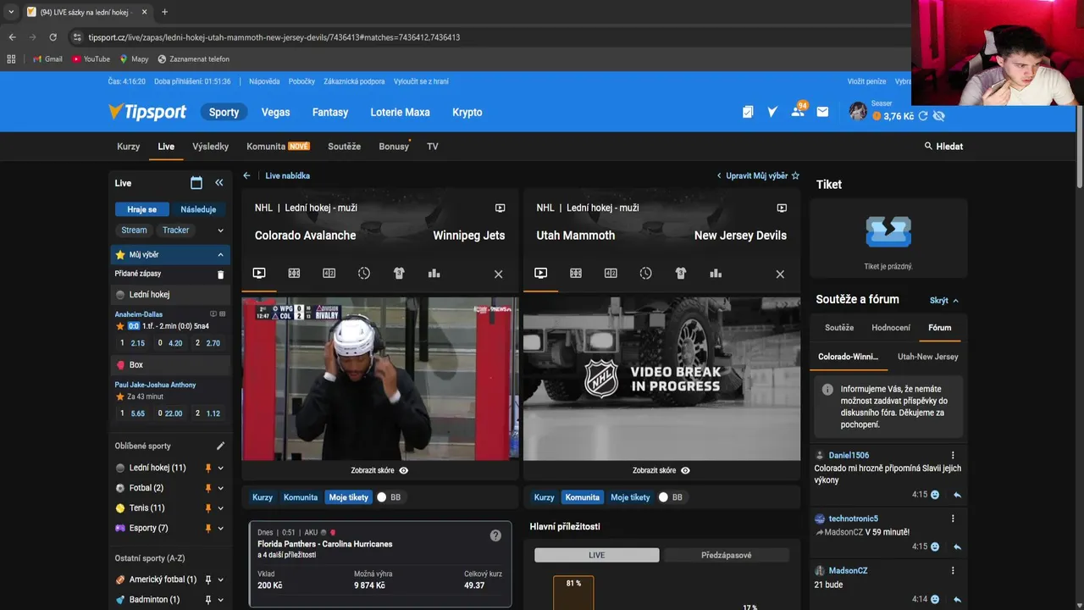The image size is (1084, 610).
Task: Unpin Tenis from favorite sports
Action: [x=208, y=508]
